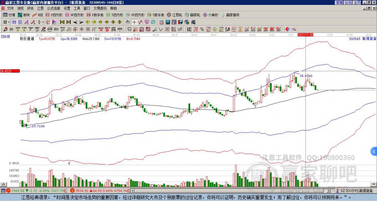Click the calculator icon in toolbar

[168, 22]
